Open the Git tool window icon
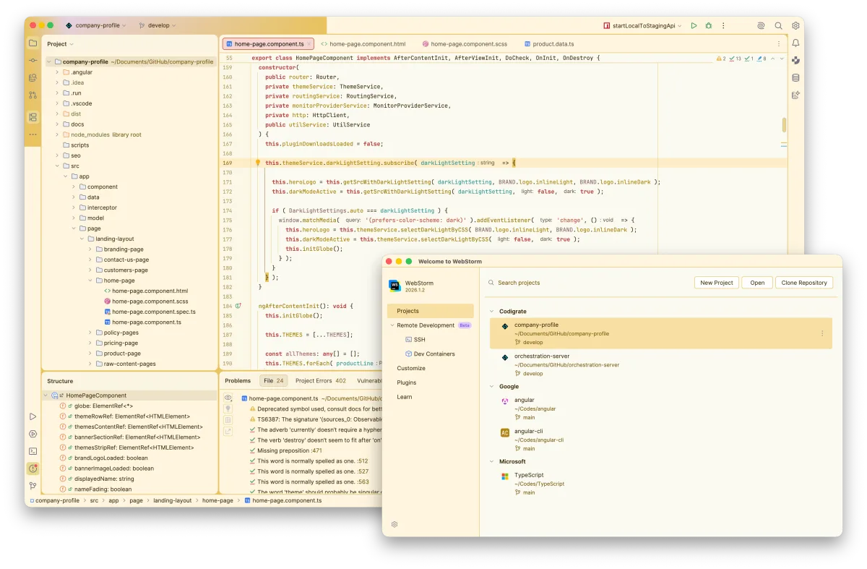The image size is (867, 569). coord(33,486)
